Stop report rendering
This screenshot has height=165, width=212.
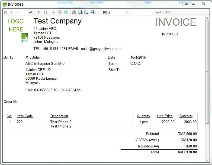coord(60,12)
